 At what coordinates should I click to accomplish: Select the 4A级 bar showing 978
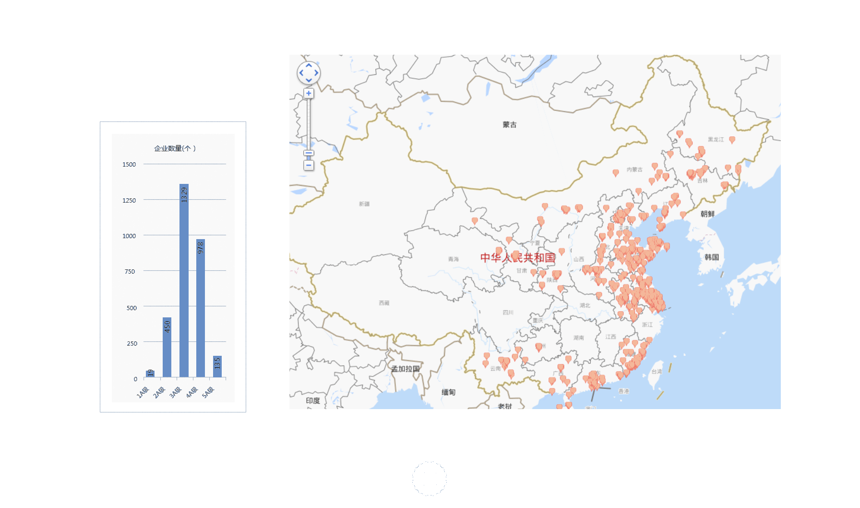click(201, 308)
